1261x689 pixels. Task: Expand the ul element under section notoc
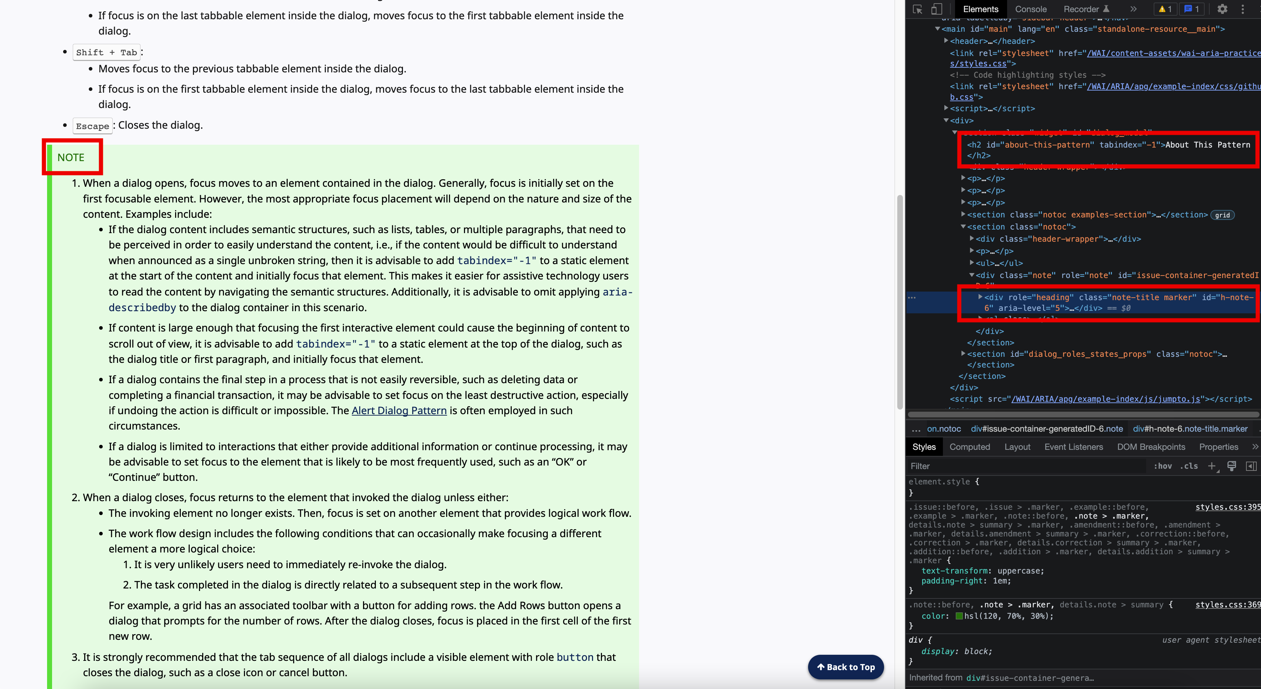pos(972,263)
